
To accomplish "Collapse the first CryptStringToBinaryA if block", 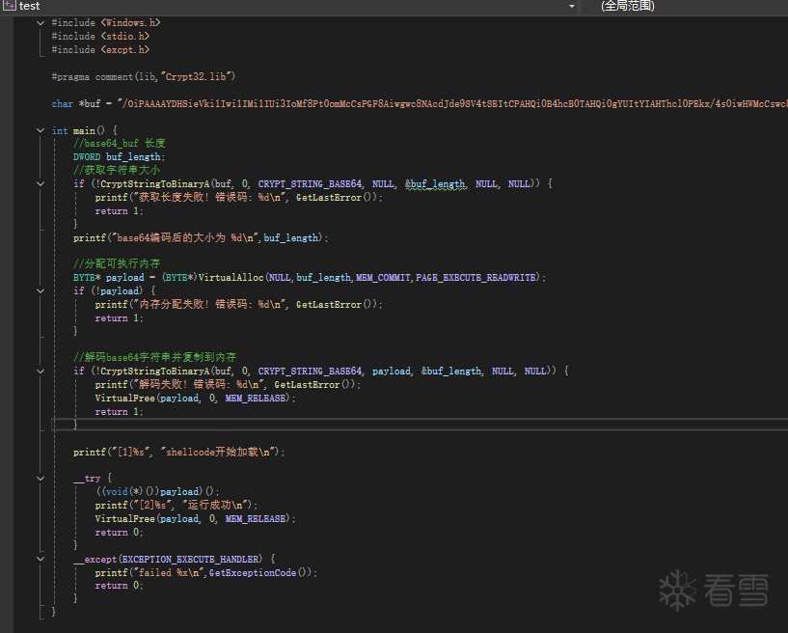I will [x=41, y=184].
